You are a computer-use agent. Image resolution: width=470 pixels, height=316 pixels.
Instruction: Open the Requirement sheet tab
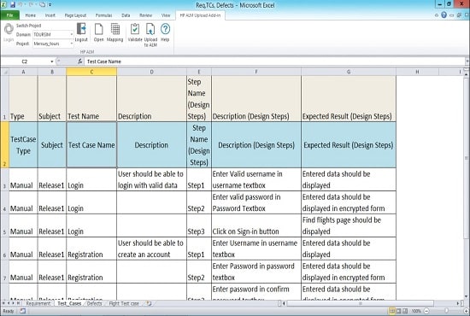point(38,303)
